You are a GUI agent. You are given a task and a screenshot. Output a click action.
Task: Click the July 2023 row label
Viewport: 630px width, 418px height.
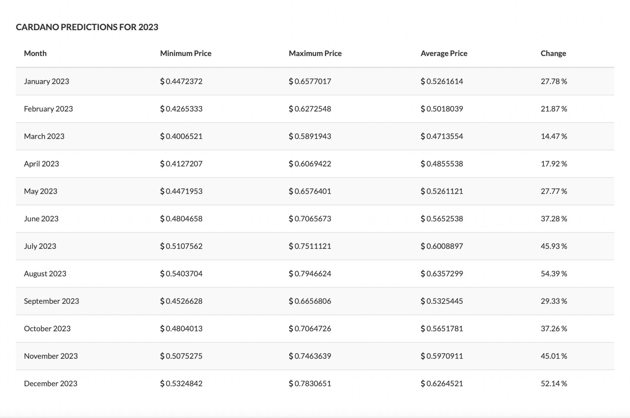pos(40,246)
